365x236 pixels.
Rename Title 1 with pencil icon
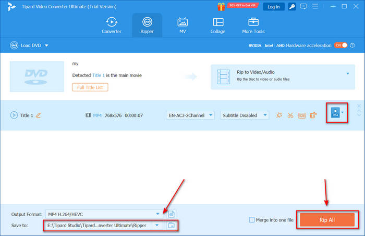39,115
